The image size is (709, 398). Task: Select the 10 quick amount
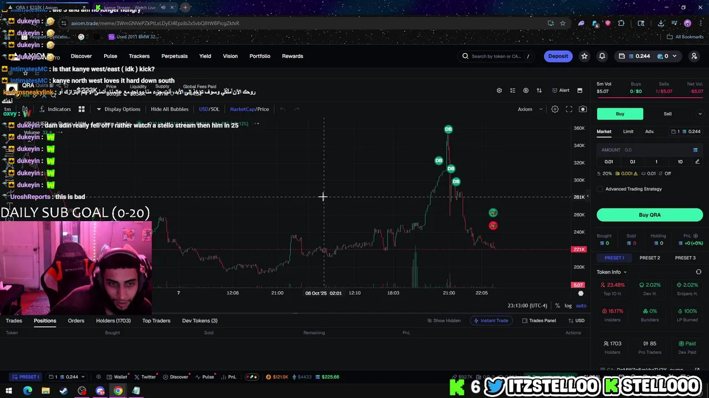(x=680, y=161)
